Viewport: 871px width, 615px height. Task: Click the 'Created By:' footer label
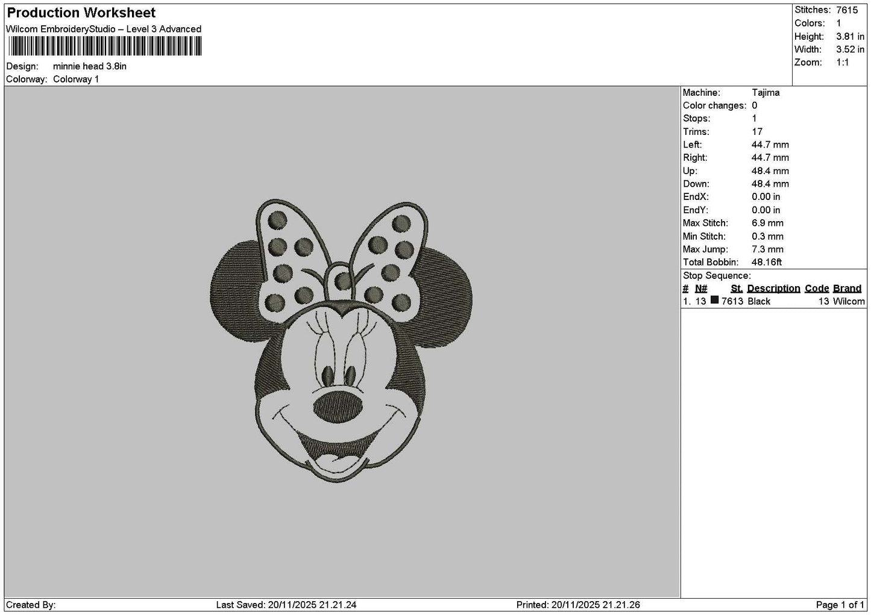[31, 605]
